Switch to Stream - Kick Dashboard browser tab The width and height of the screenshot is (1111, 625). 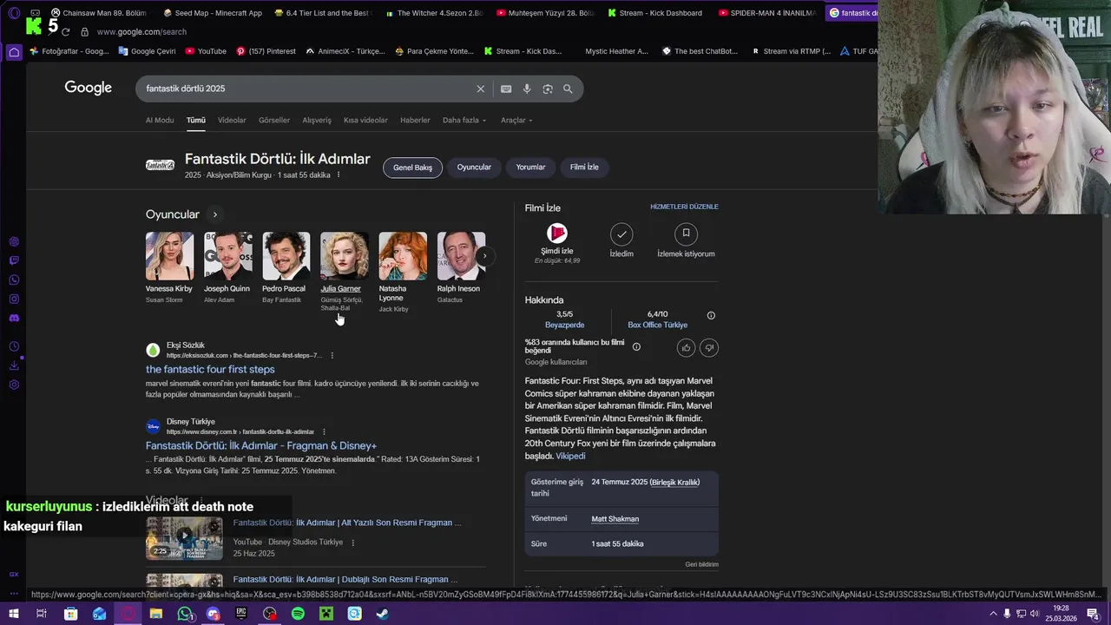pos(655,13)
